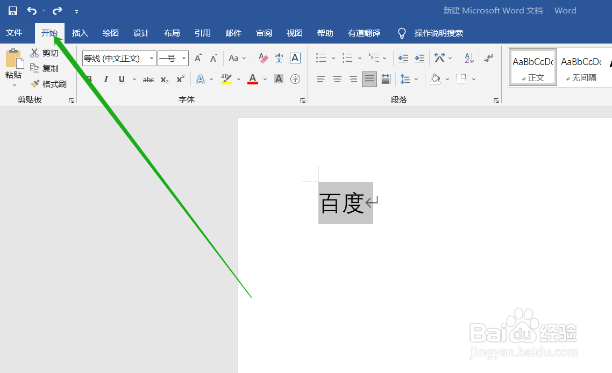Screen dimensions: 612x373
Task: Open the font size combo box 一号
Action: (173, 58)
